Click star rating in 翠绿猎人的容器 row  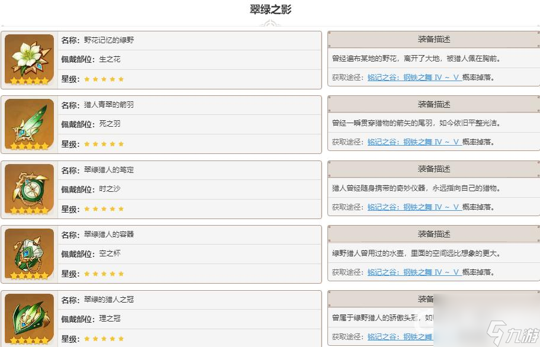pos(104,274)
